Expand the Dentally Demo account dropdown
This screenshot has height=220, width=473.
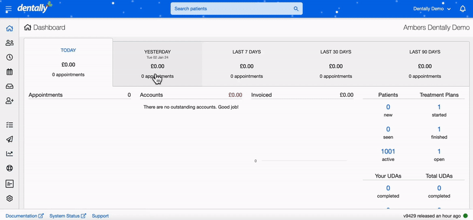pyautogui.click(x=432, y=9)
